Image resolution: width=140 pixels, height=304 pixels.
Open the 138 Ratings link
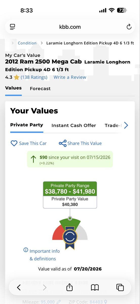click(x=34, y=77)
